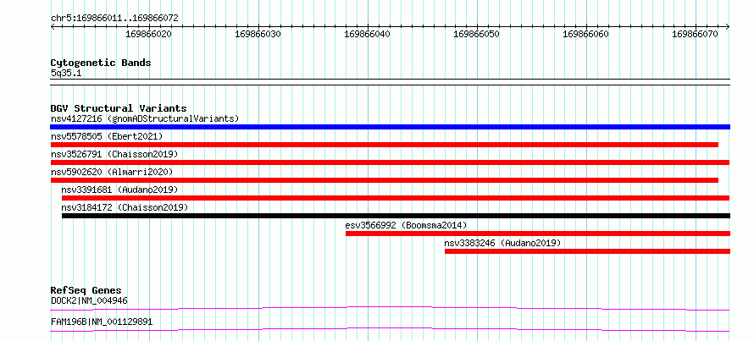
Task: Open nsv5902620 (Almarri2020) variant label
Action: [x=112, y=172]
